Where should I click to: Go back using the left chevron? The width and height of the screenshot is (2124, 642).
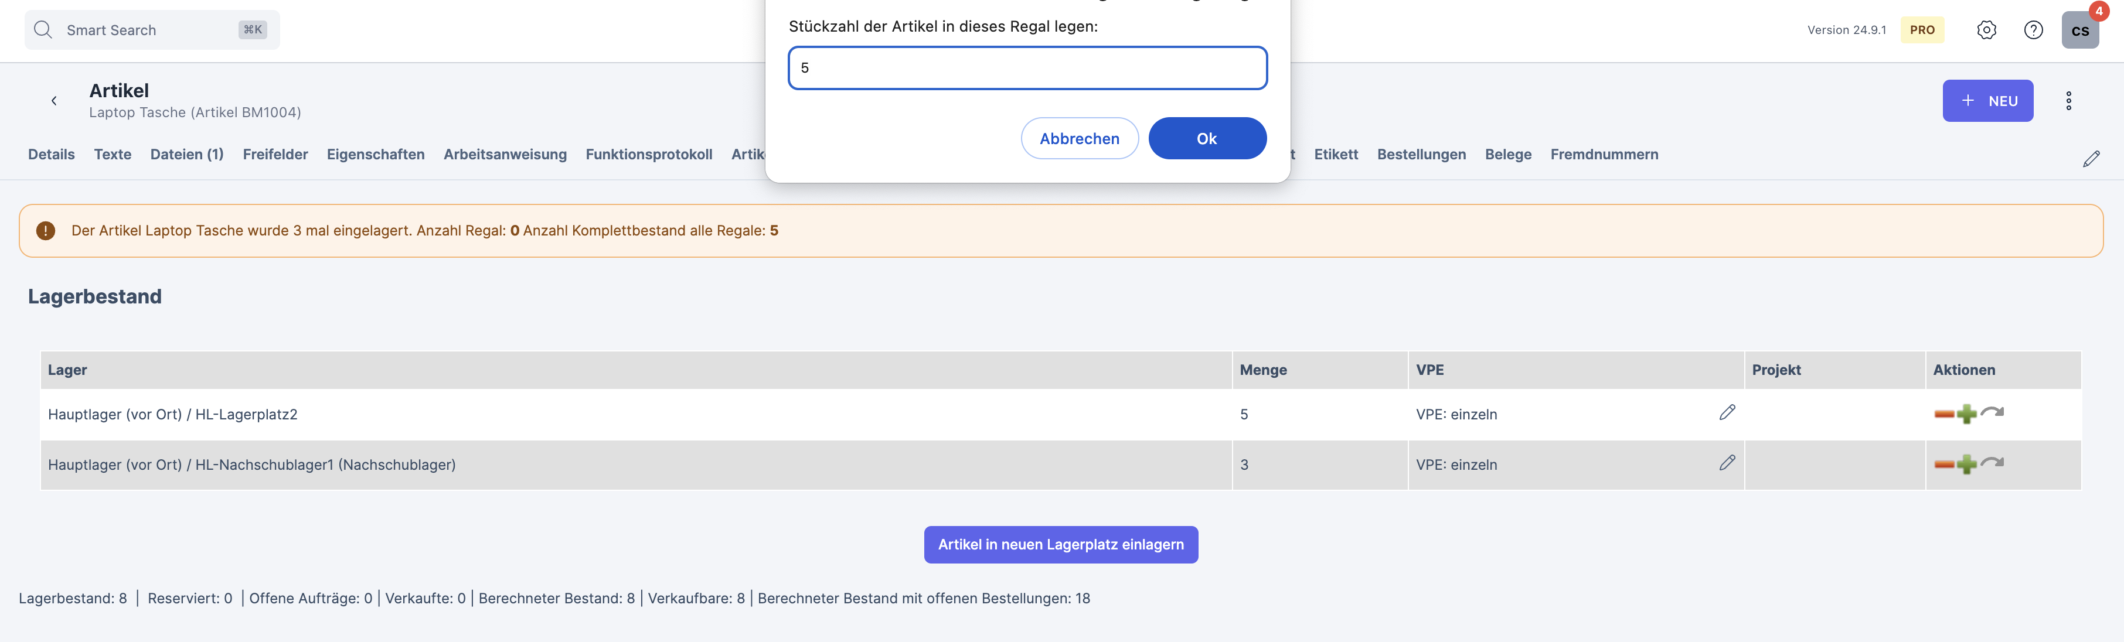55,101
